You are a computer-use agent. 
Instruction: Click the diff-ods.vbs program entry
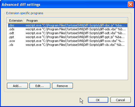75,29
